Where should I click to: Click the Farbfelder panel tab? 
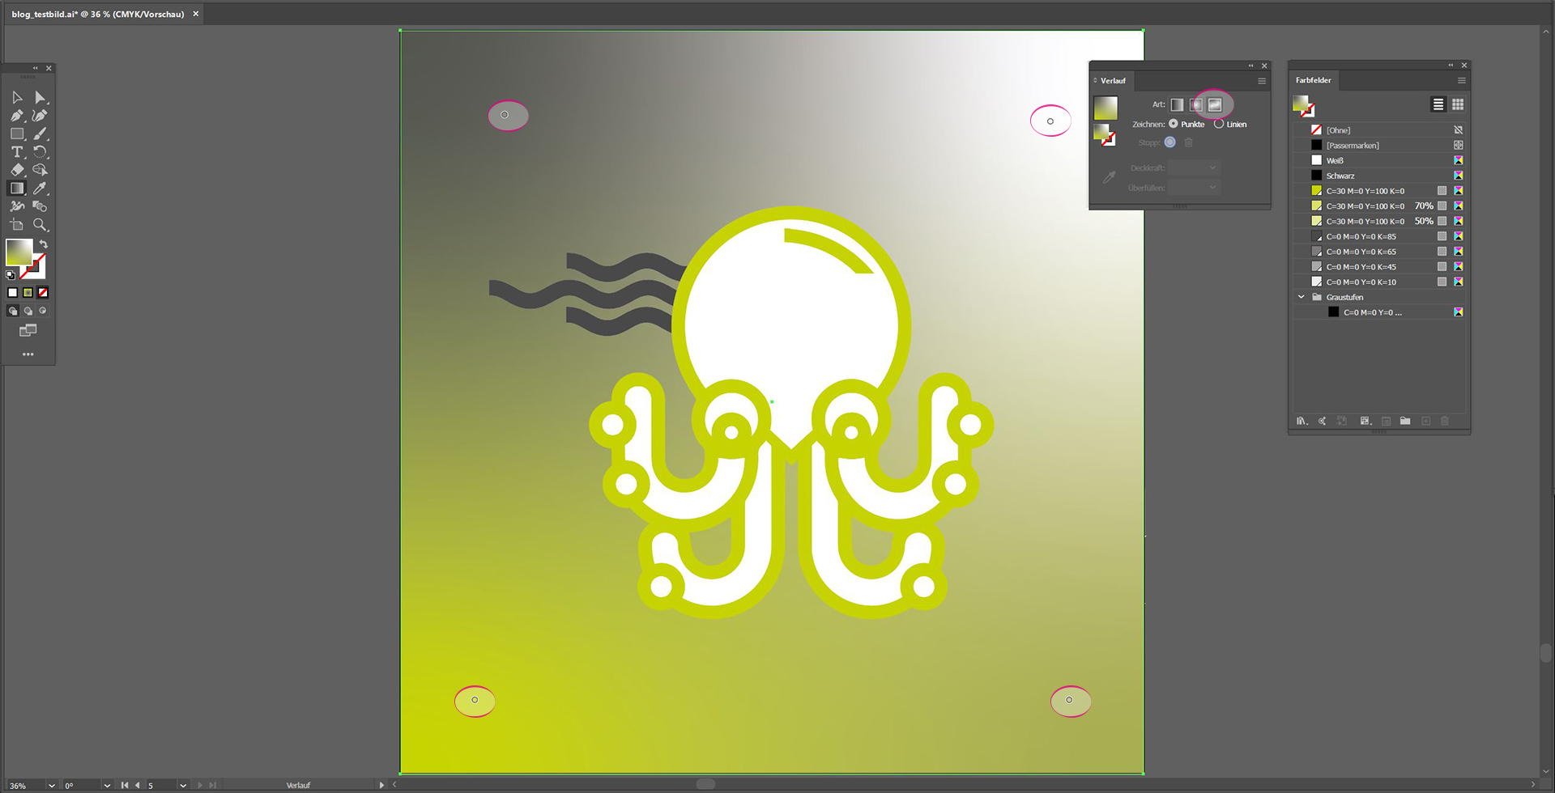(1313, 80)
